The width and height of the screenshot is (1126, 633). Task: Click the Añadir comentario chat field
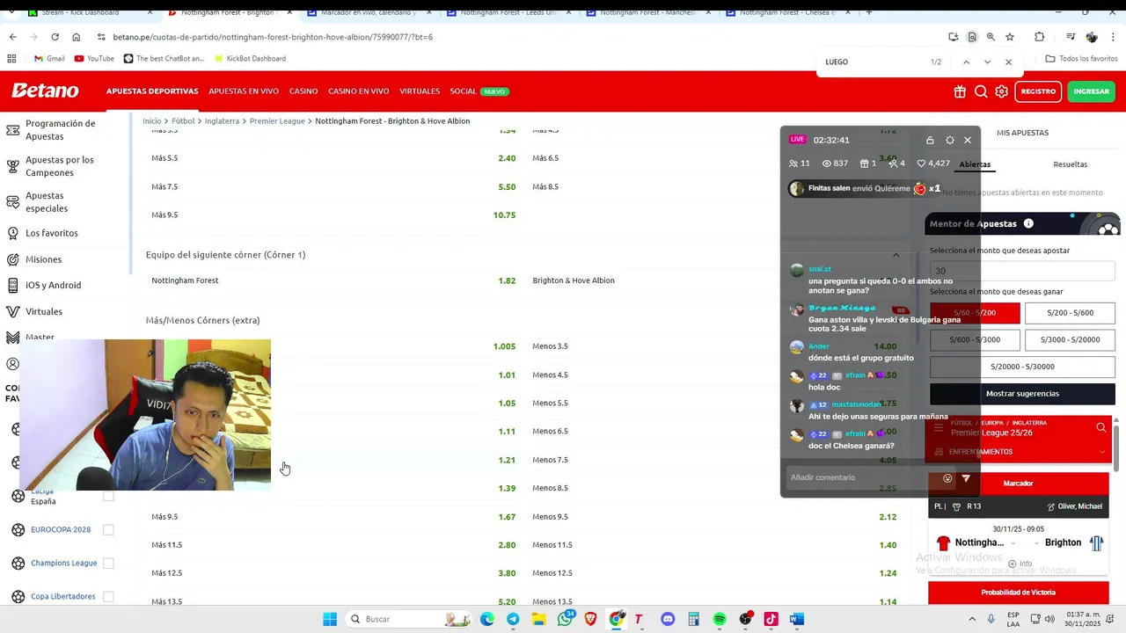click(x=862, y=478)
